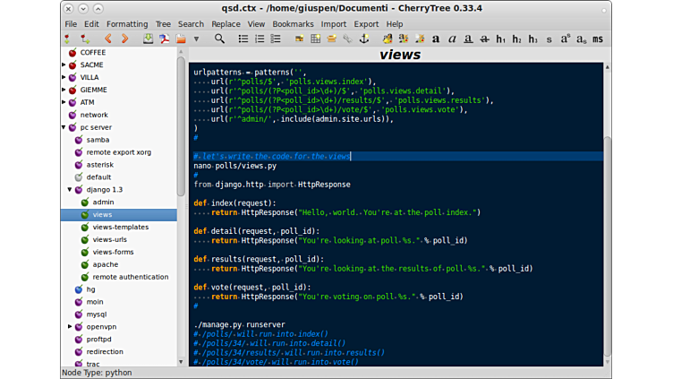Open the Formatting menu
The image size is (673, 379).
click(127, 24)
